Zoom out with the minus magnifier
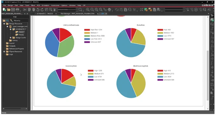This screenshot has width=216, height=115. tap(92, 10)
